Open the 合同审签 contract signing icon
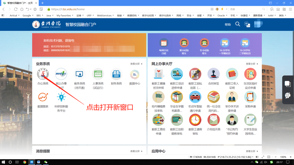Image resolution: width=294 pixels, height=165 pixels. tap(214, 74)
